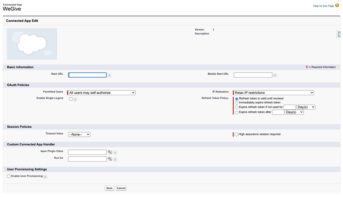
Task: Click into the Start URL field
Action: point(88,75)
